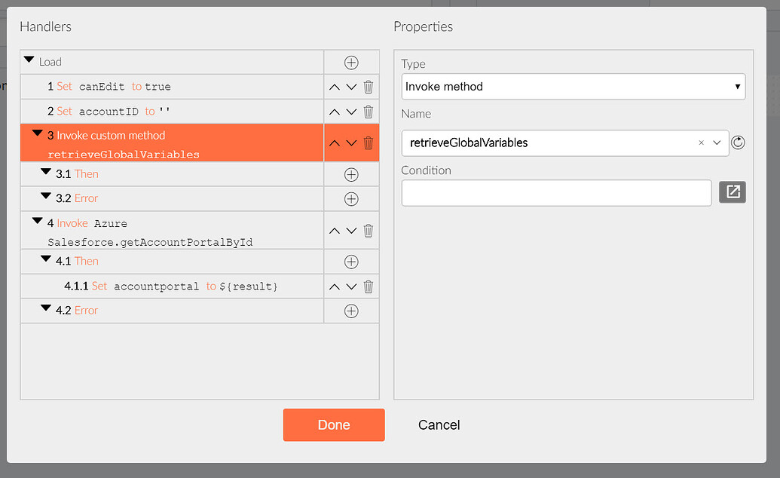
Task: Delete the "Set accountportal" action
Action: click(368, 286)
